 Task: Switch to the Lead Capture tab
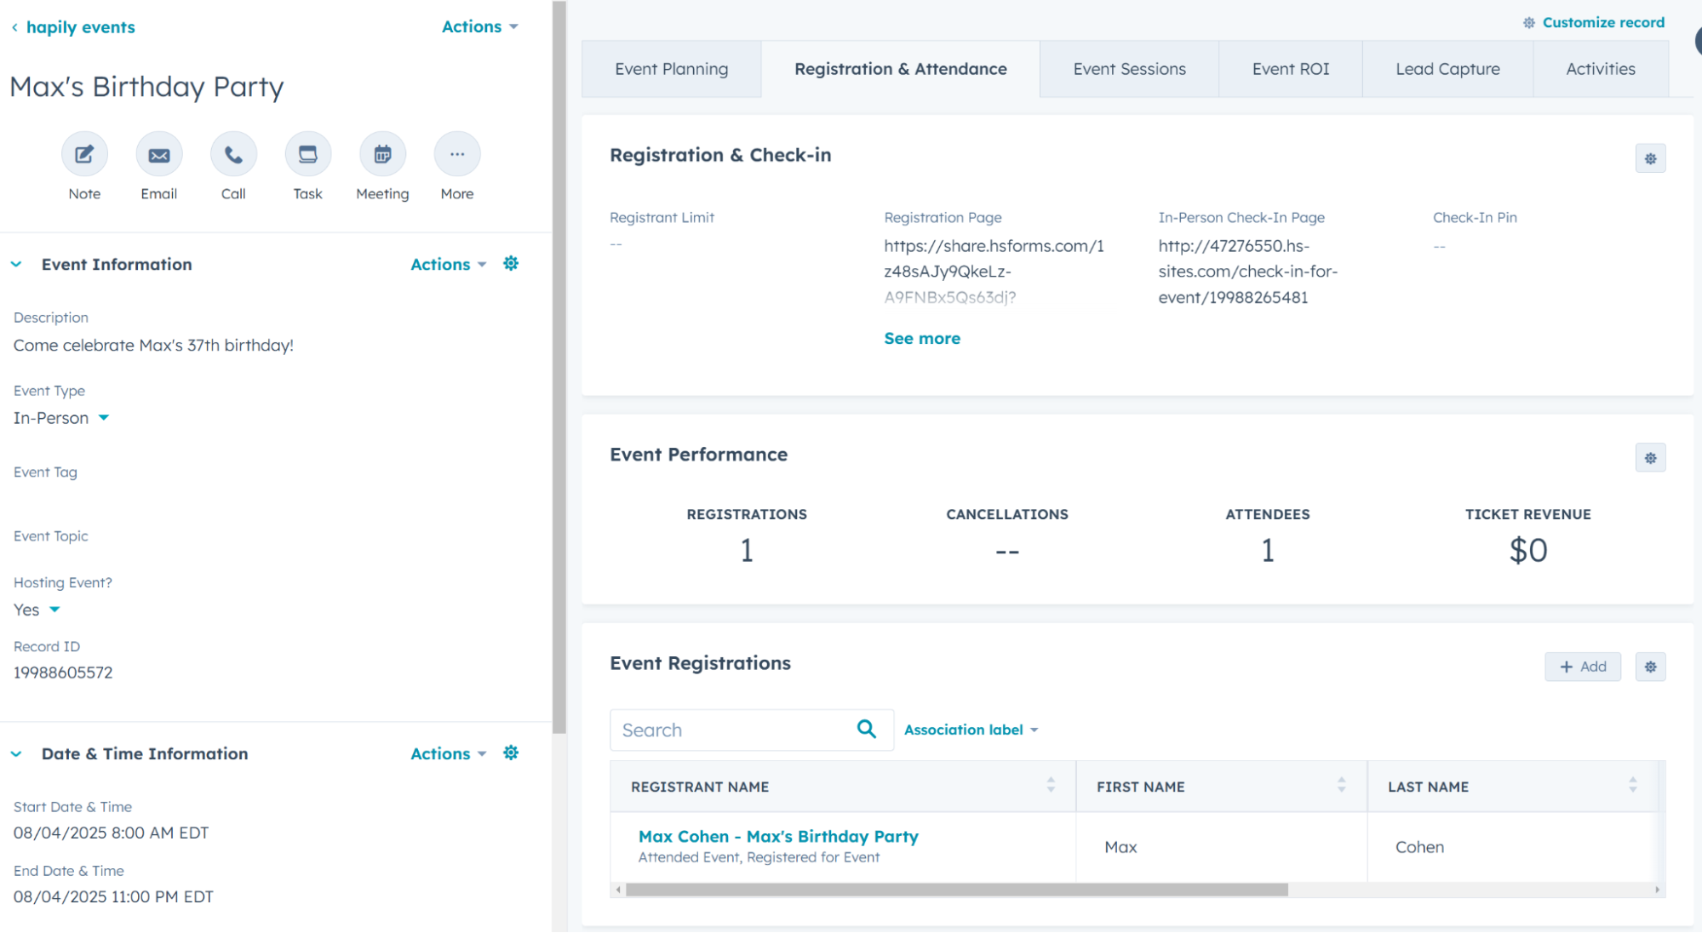tap(1447, 69)
